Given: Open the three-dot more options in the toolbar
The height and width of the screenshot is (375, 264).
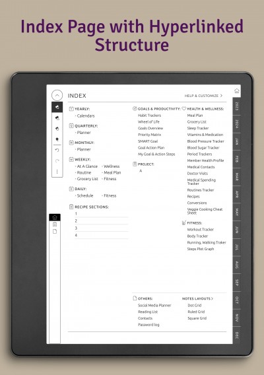Looking at the screenshot, I should [x=57, y=172].
